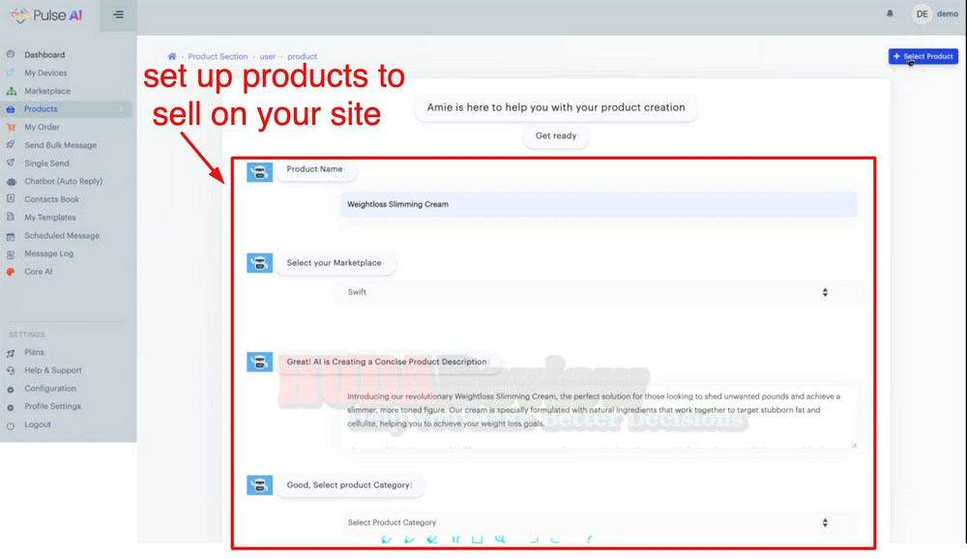Click the home icon in the breadcrumb
This screenshot has width=967, height=559.
(x=172, y=56)
